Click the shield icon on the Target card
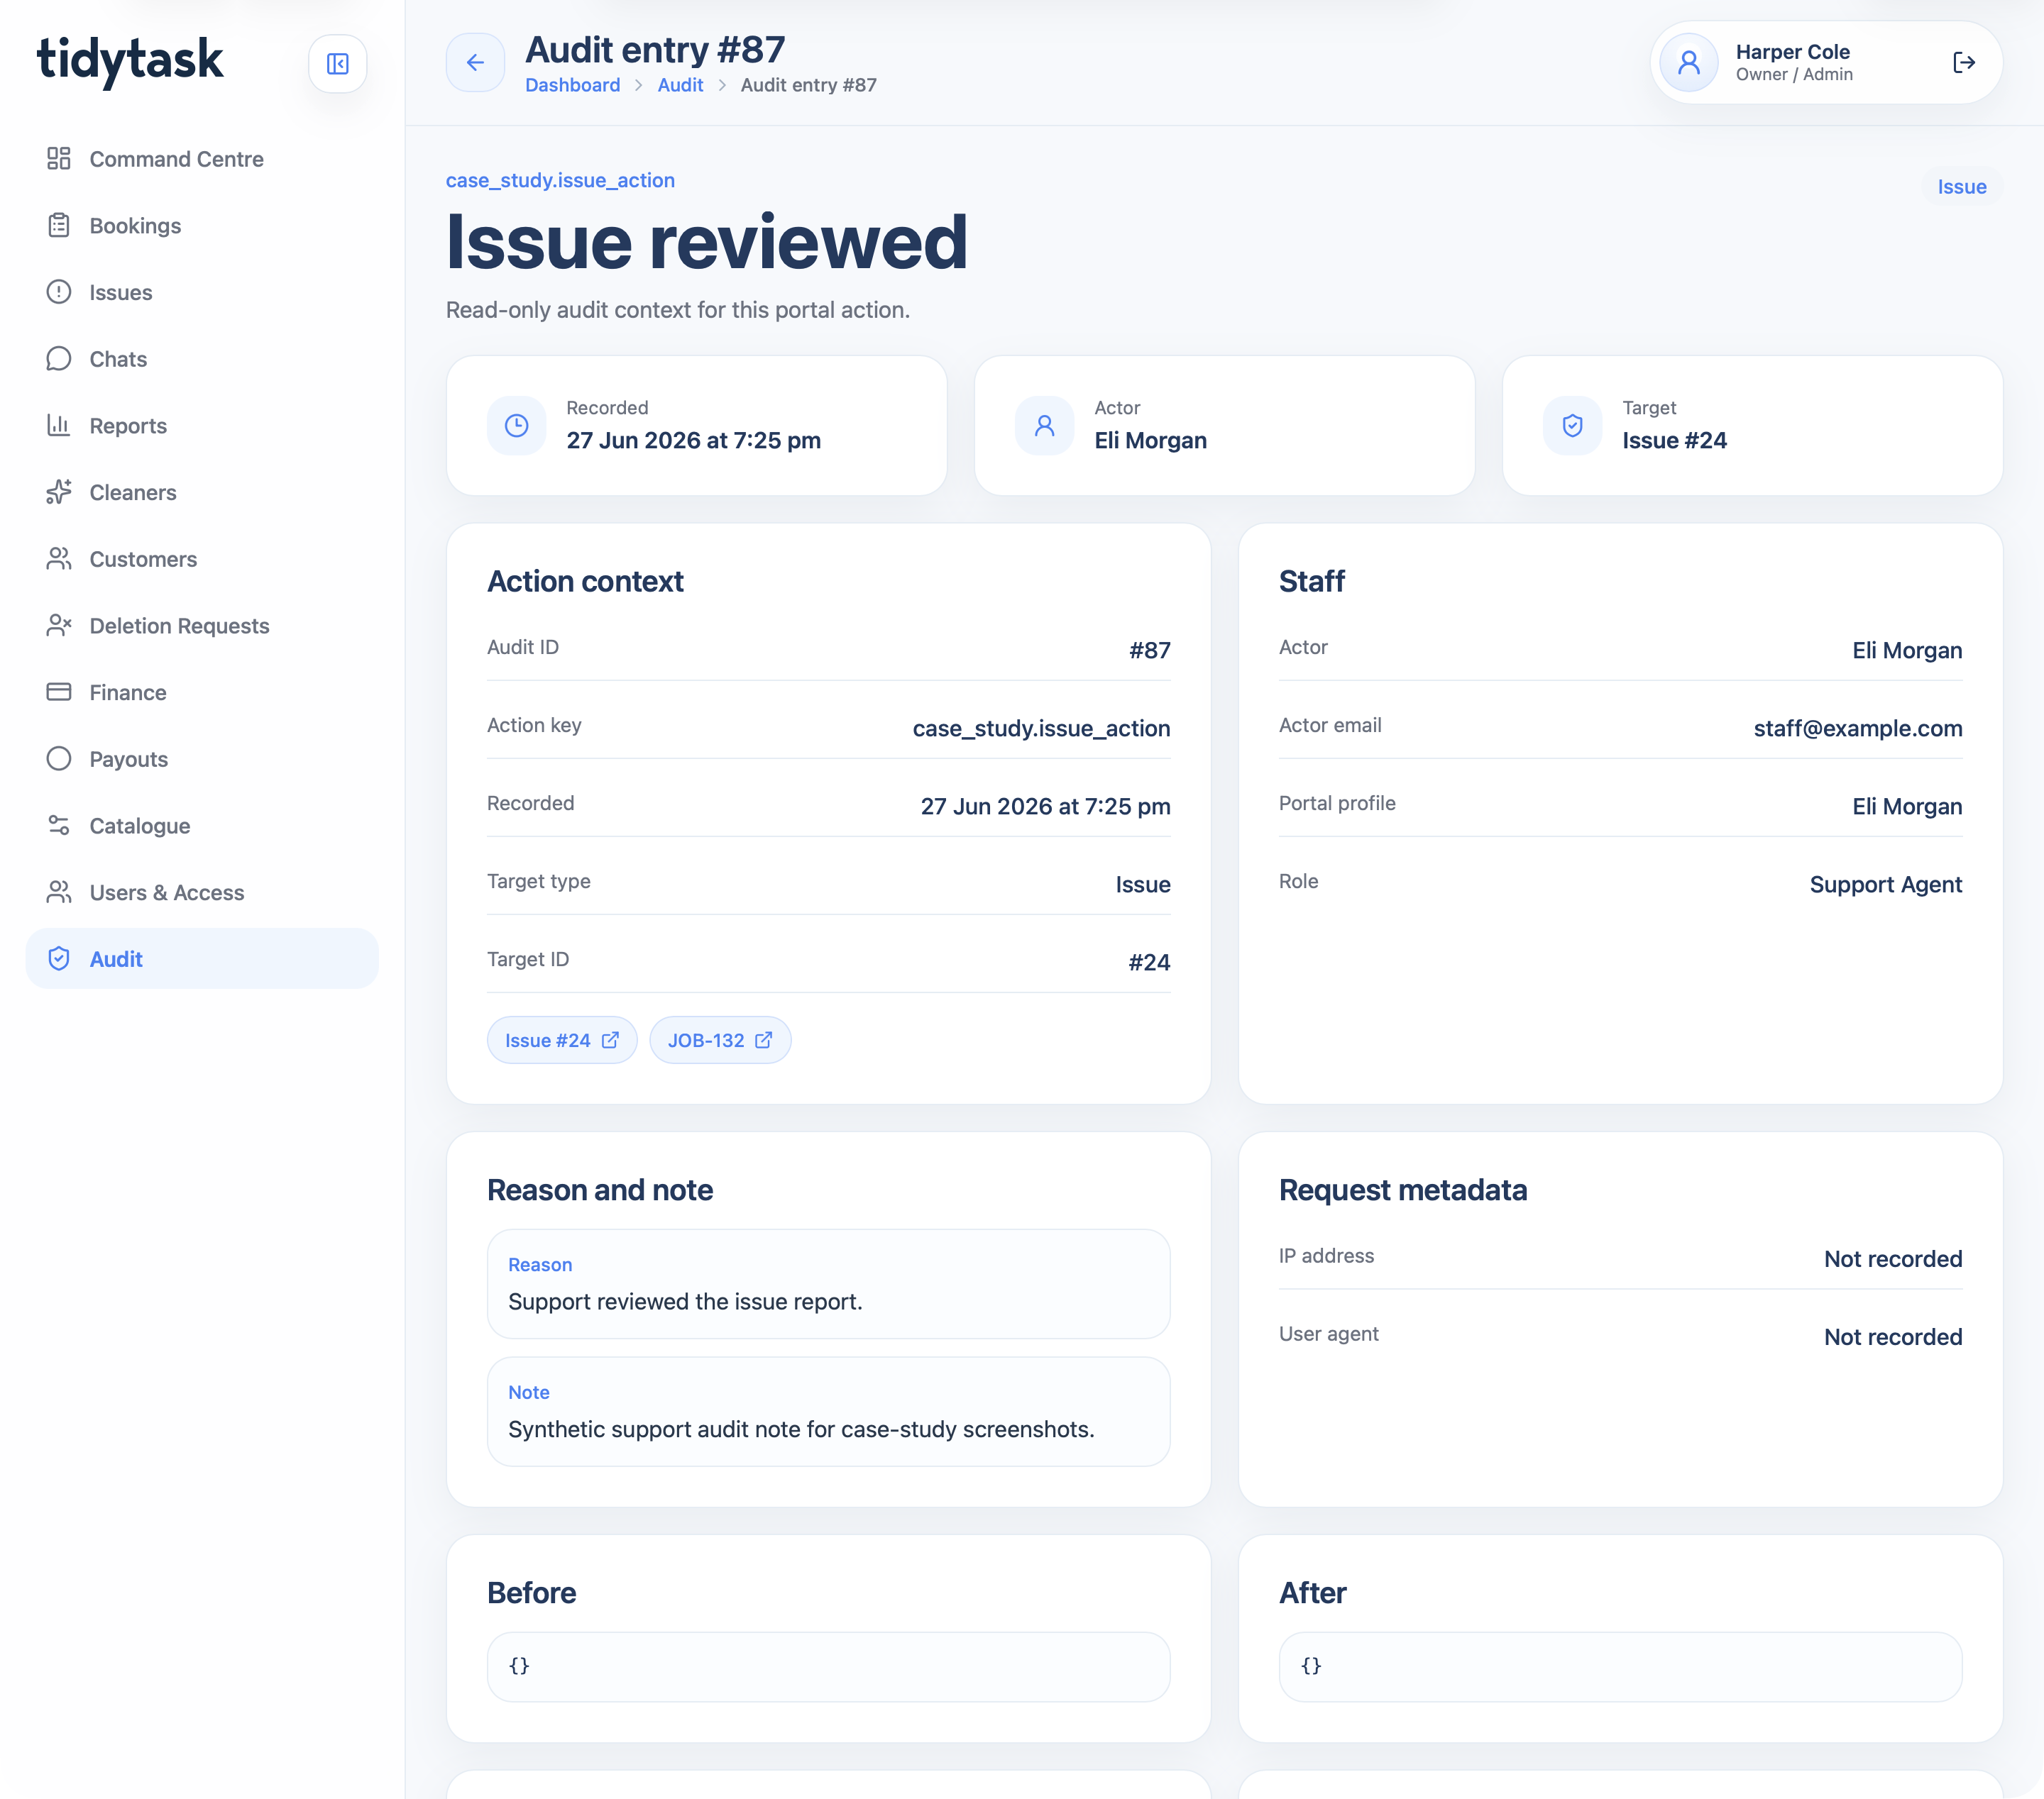The width and height of the screenshot is (2044, 1799). point(1572,426)
